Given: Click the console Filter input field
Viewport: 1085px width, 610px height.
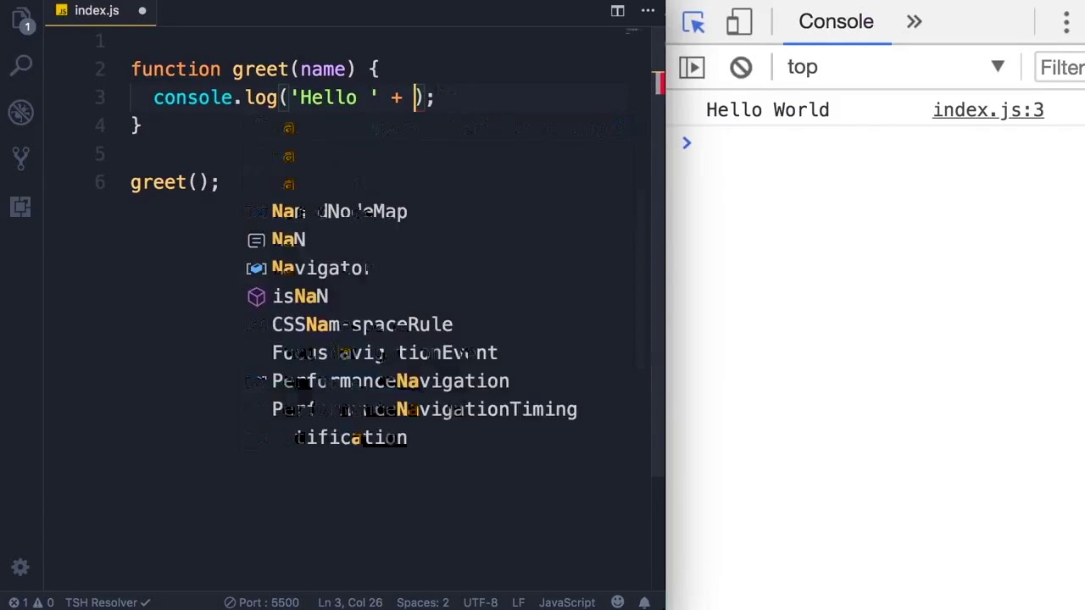Looking at the screenshot, I should 1061,67.
